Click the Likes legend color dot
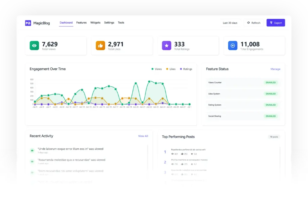 167,69
